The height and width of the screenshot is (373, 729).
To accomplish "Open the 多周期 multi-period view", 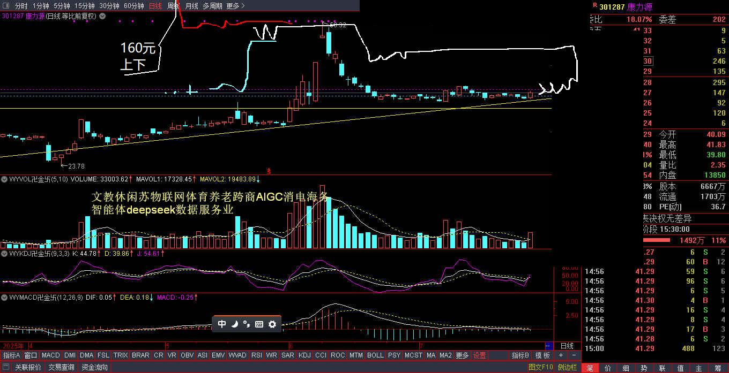I will coord(212,6).
